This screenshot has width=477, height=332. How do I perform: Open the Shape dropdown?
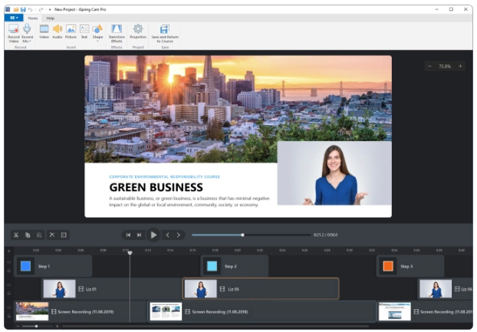pyautogui.click(x=97, y=33)
